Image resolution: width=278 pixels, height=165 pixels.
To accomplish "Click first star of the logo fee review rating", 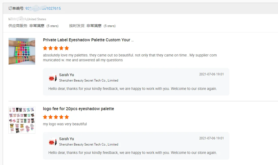I will 45,117.
